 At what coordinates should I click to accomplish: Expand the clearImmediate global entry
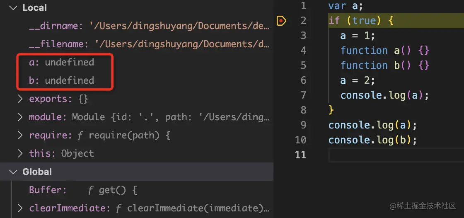[20, 208]
